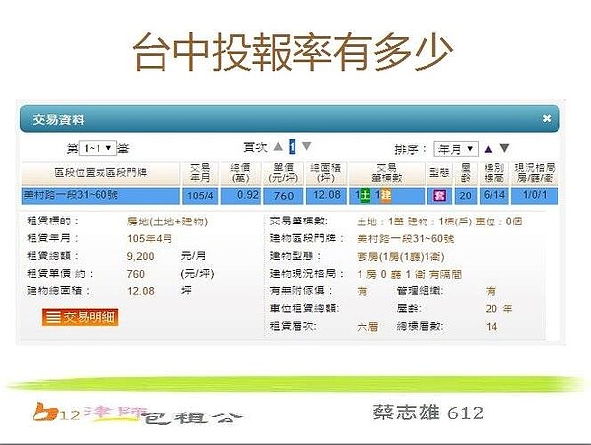Click the 總樓層數 value 14
The image size is (591, 445).
coord(492,326)
